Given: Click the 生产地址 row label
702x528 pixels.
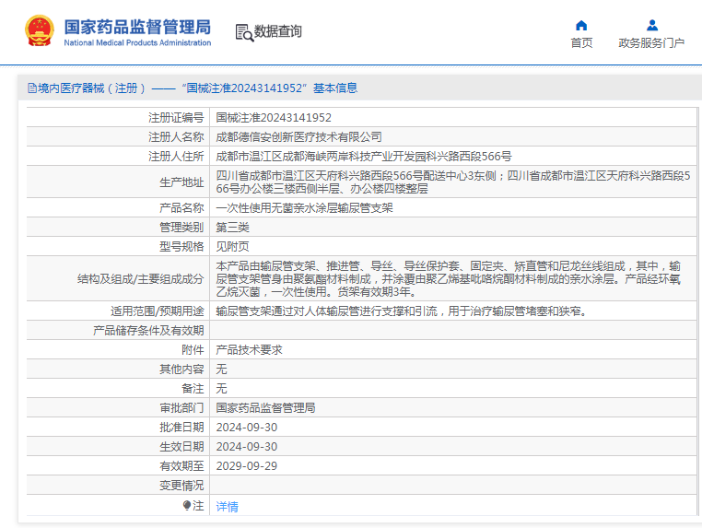Looking at the screenshot, I should pyautogui.click(x=181, y=182).
